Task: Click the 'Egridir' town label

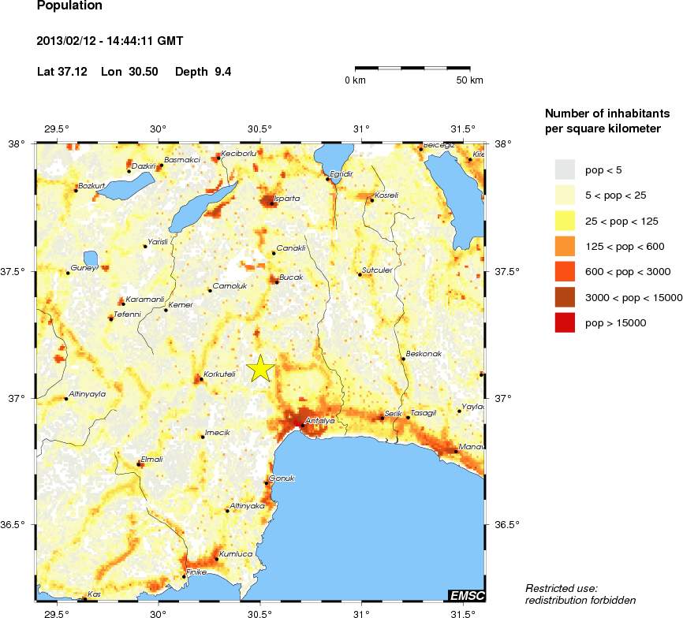Action: (341, 173)
